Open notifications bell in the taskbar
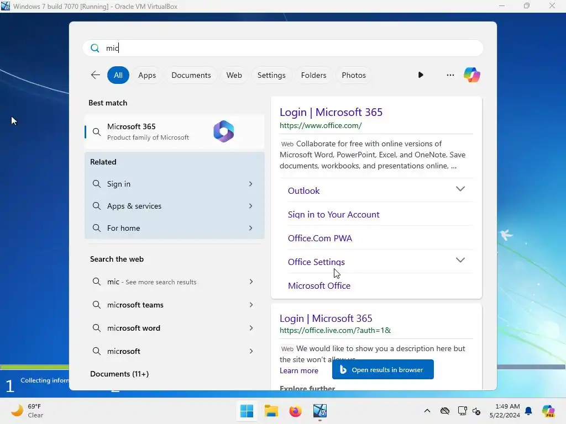Image resolution: width=566 pixels, height=424 pixels. pos(528,411)
